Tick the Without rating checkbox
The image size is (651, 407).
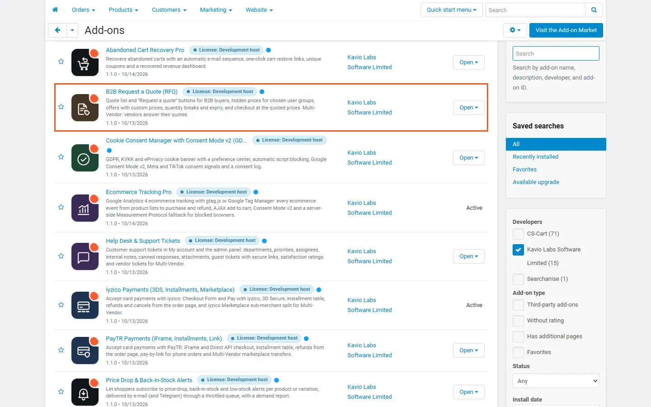[518, 321]
